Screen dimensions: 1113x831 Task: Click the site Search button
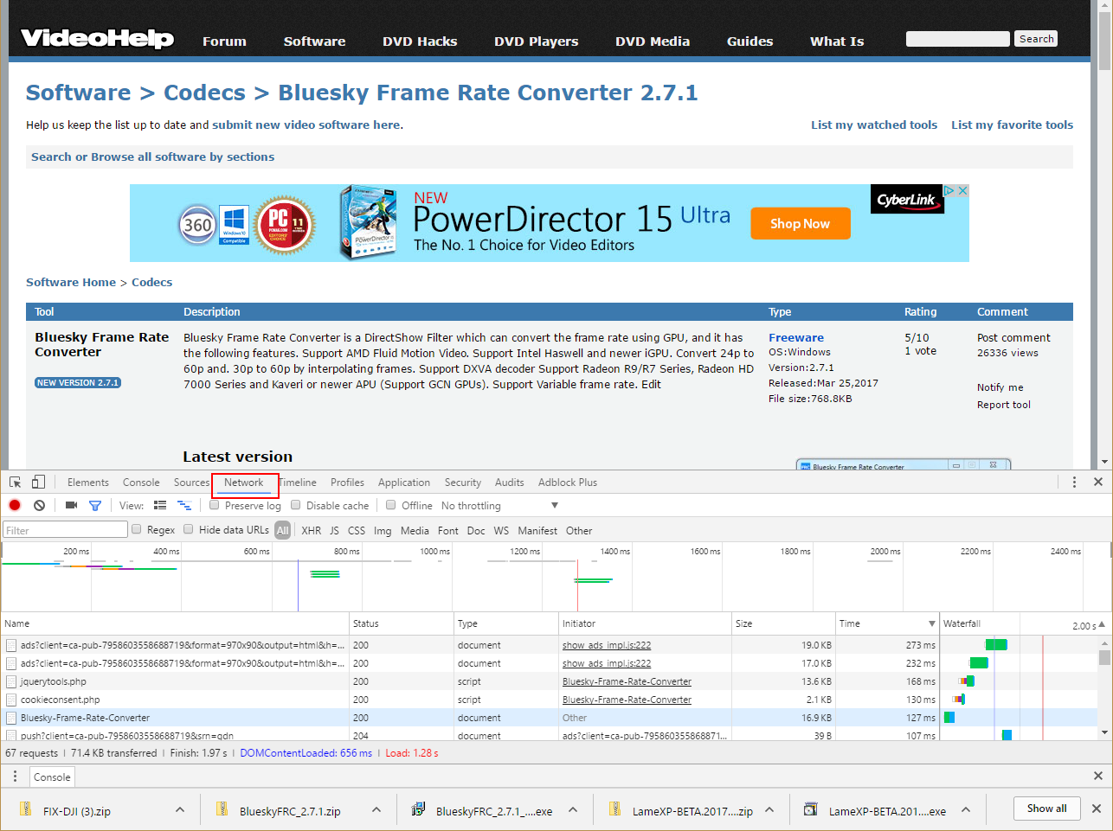[1036, 39]
